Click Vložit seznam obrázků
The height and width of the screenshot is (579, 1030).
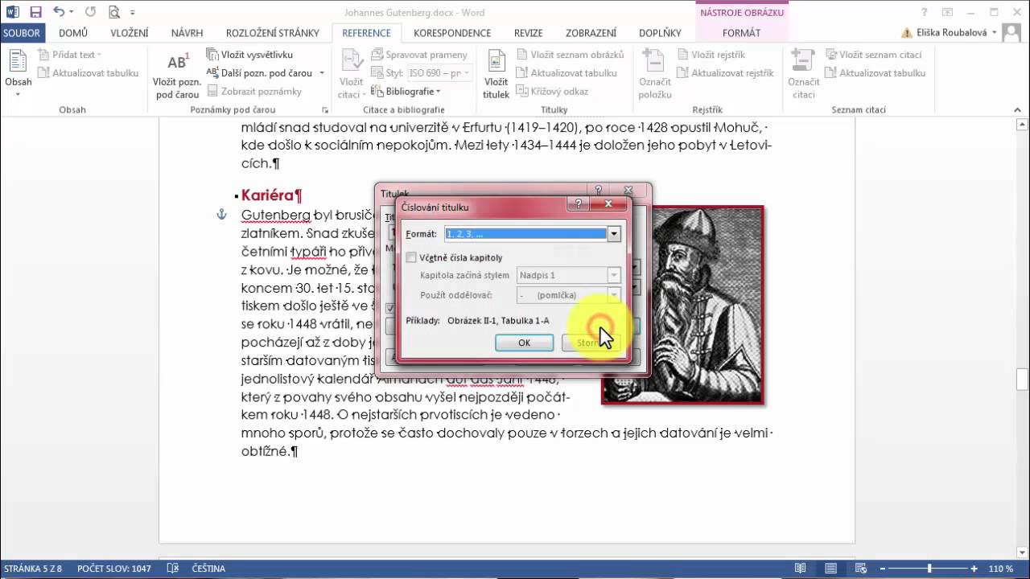[571, 55]
